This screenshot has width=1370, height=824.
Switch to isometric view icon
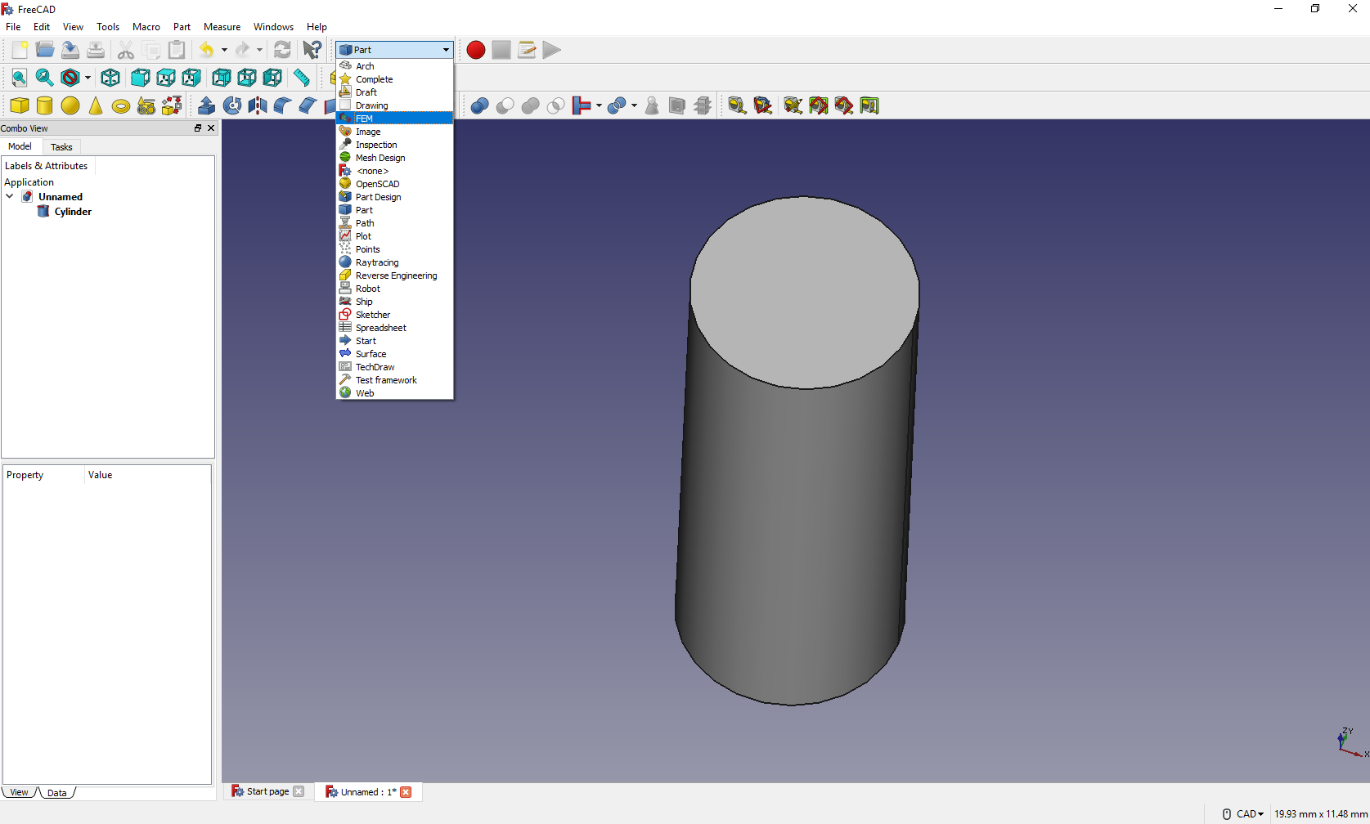tap(110, 78)
